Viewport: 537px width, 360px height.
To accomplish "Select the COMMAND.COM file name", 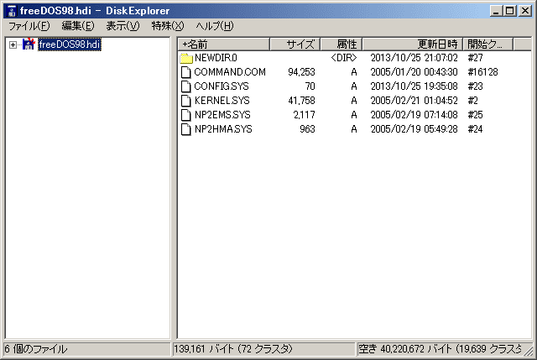I will click(230, 72).
